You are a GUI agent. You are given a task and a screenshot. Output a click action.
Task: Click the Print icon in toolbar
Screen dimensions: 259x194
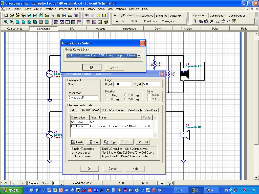click(x=70, y=15)
